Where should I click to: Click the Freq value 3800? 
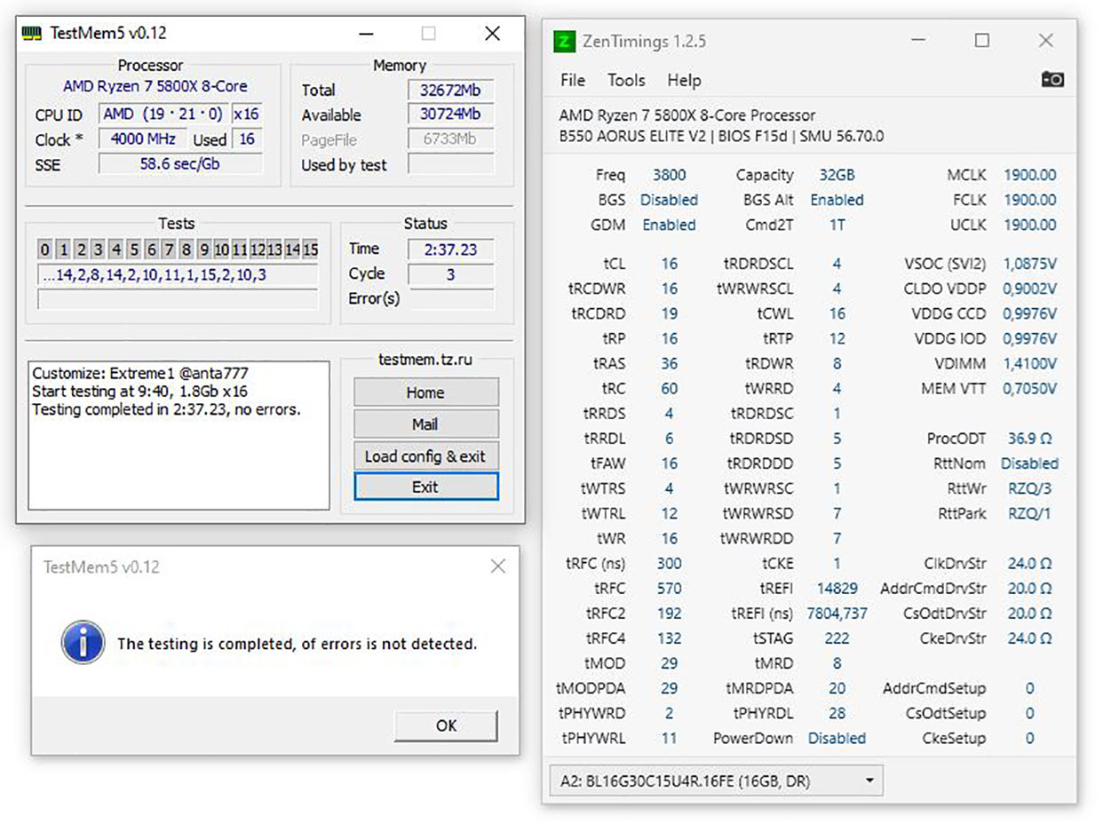pos(669,176)
